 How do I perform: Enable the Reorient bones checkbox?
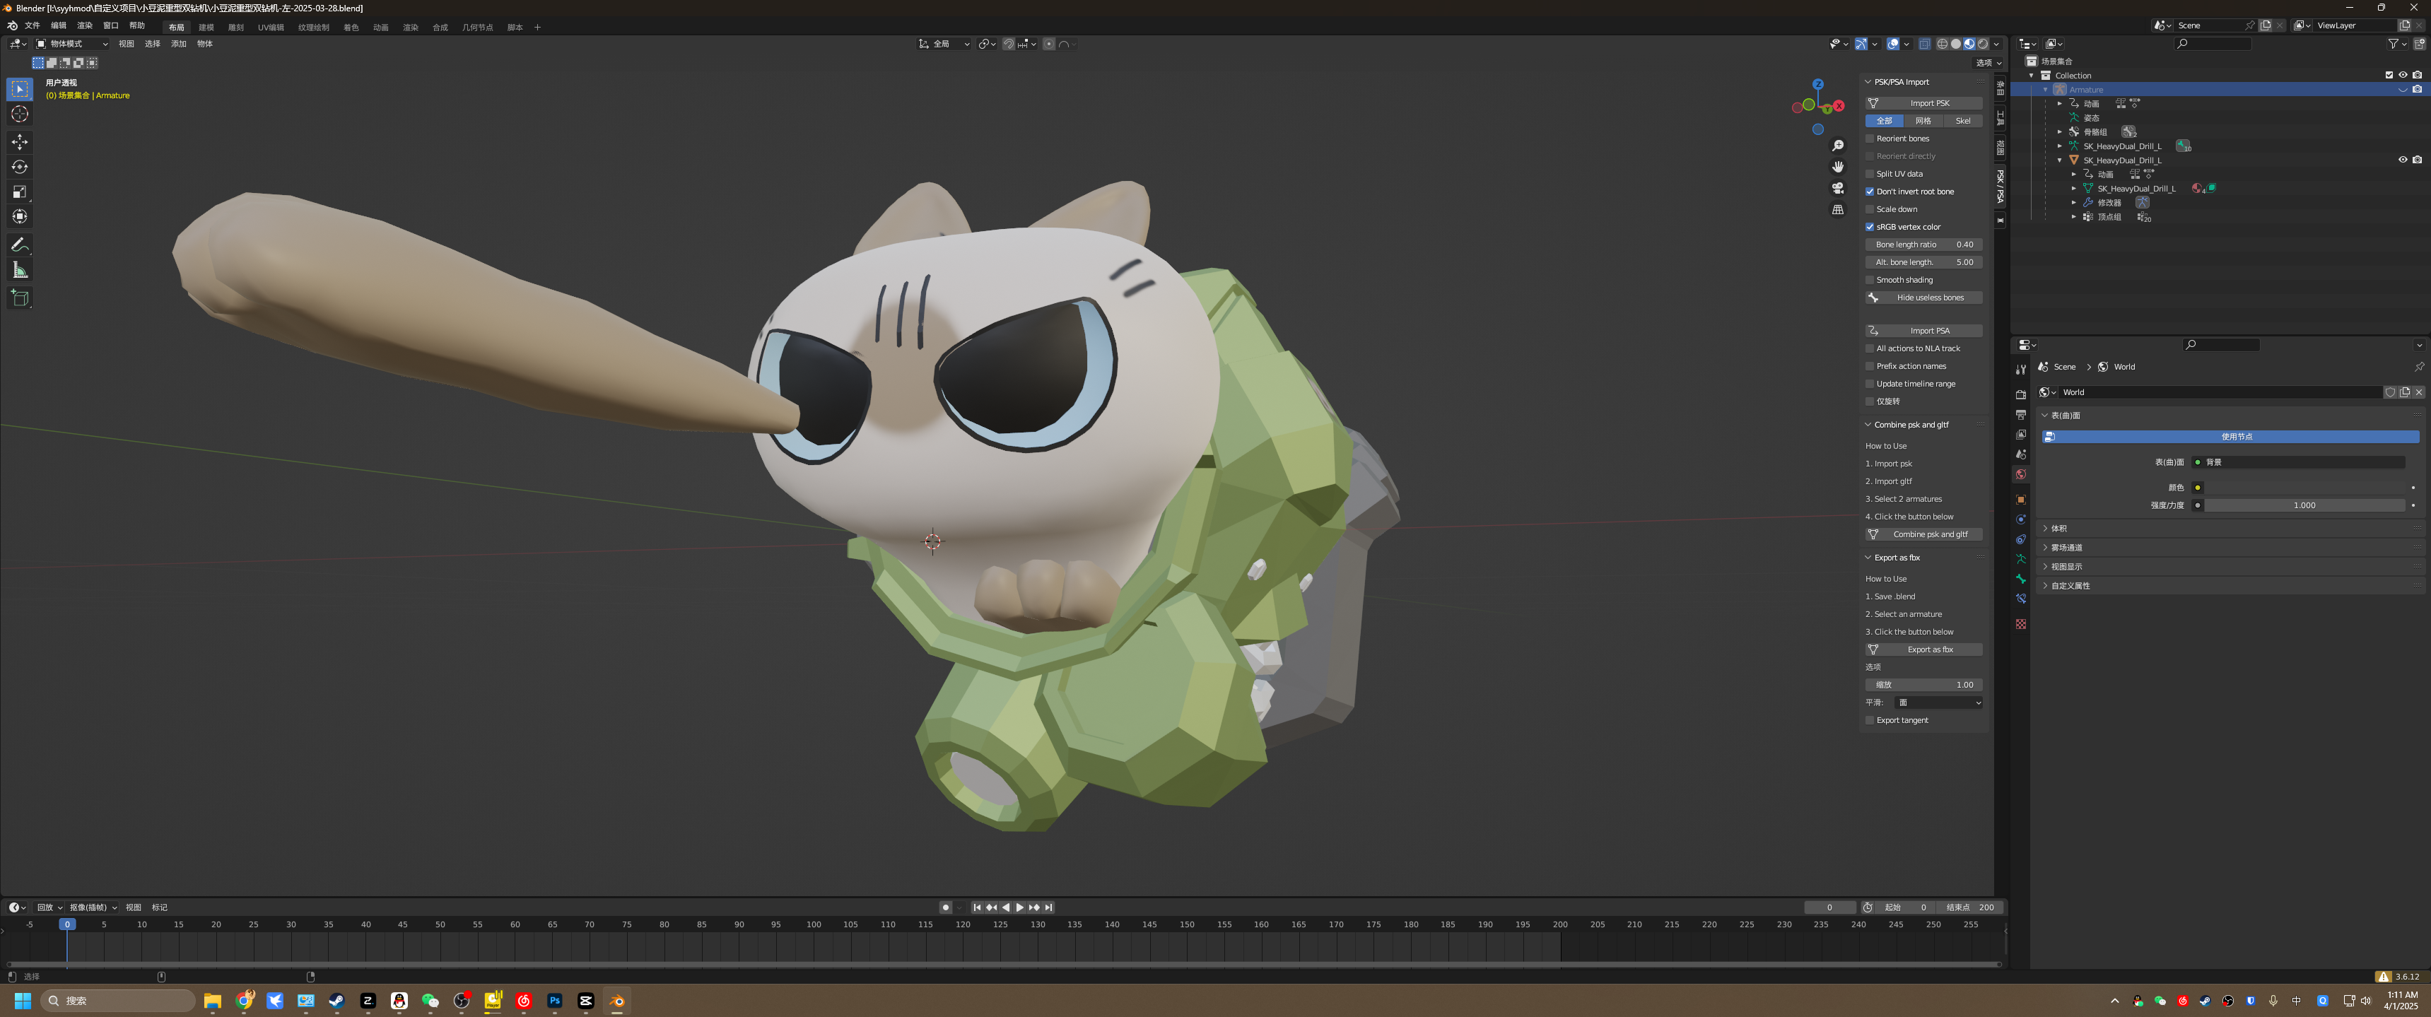click(x=1870, y=139)
